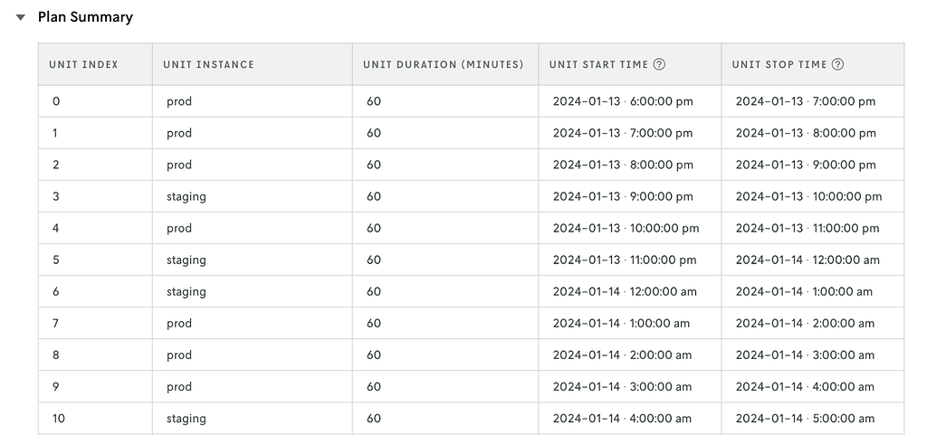Click the duration cell of row 7
This screenshot has height=435, width=927.
click(x=374, y=323)
